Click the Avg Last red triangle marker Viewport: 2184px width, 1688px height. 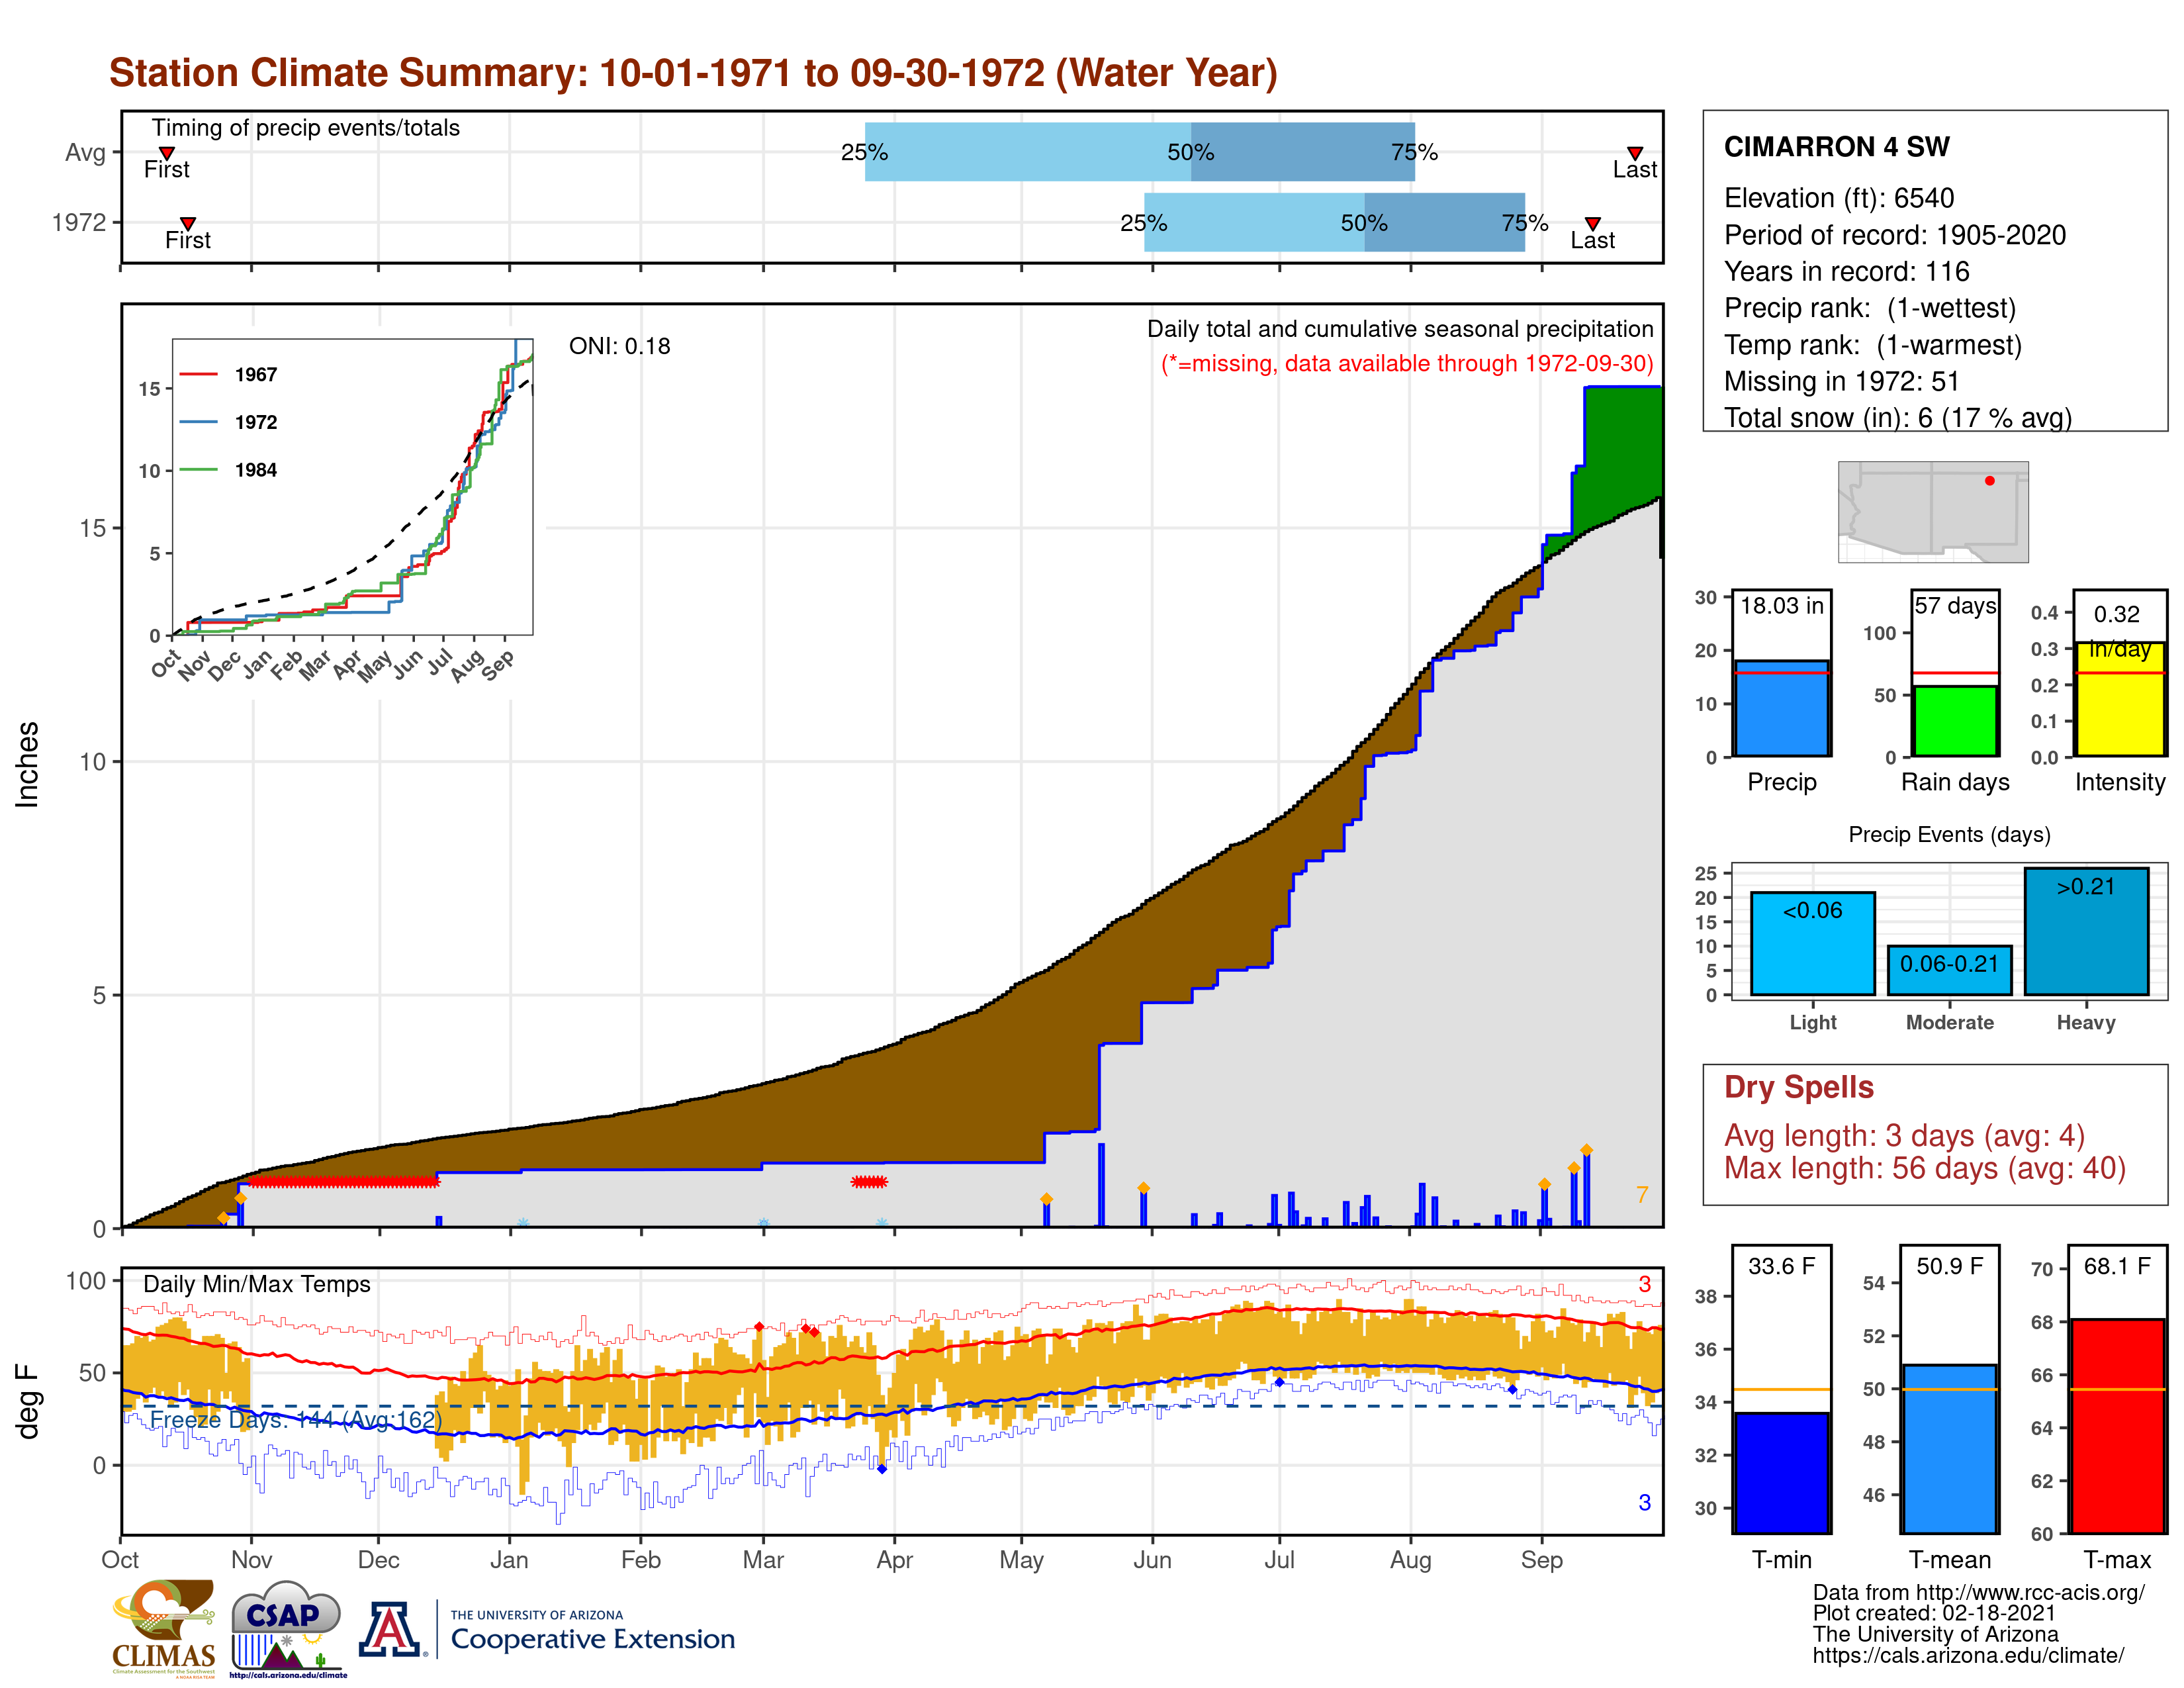(1635, 153)
